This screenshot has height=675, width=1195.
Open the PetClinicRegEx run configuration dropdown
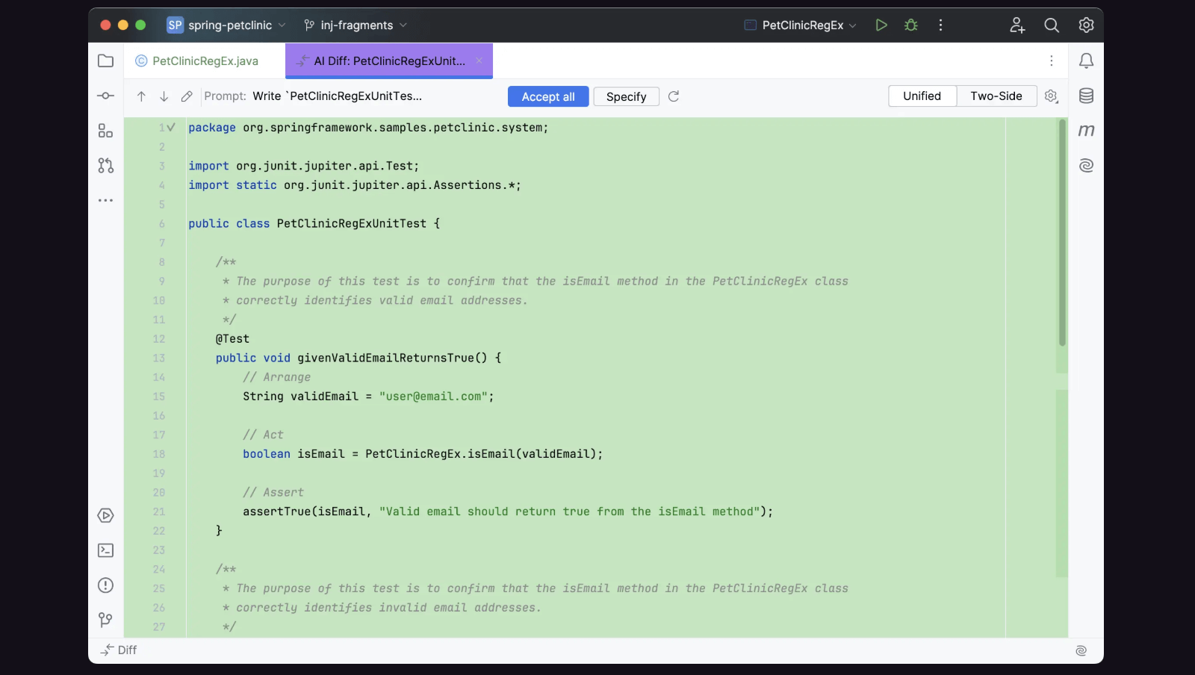(x=798, y=25)
